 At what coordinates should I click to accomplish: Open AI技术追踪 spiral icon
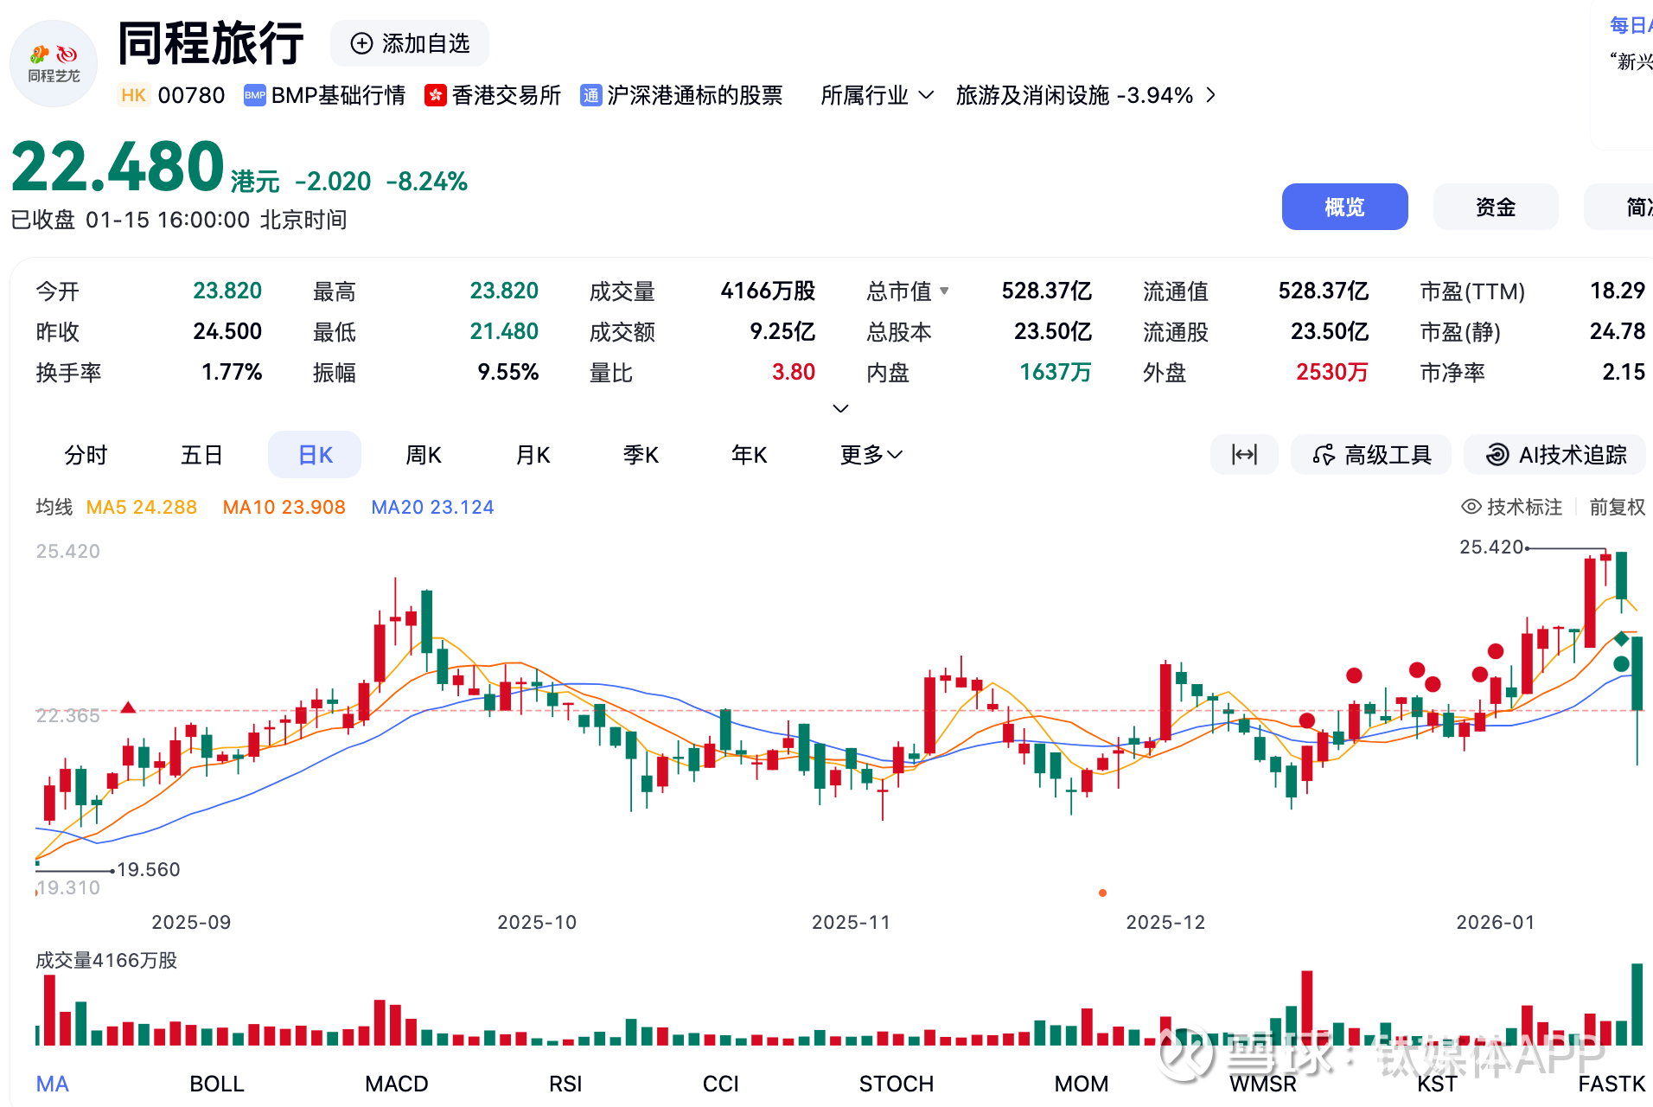[1497, 455]
